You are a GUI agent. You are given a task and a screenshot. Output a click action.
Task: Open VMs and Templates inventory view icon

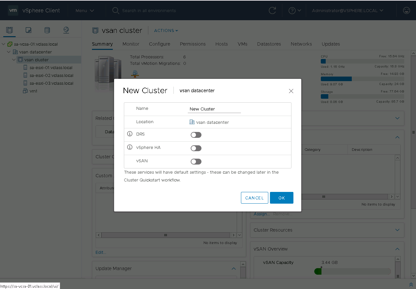pyautogui.click(x=28, y=30)
